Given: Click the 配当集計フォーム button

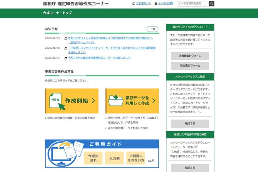Looking at the screenshot, I should coord(190,66).
